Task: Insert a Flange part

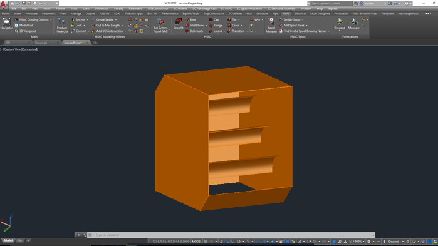Action: click(x=216, y=26)
